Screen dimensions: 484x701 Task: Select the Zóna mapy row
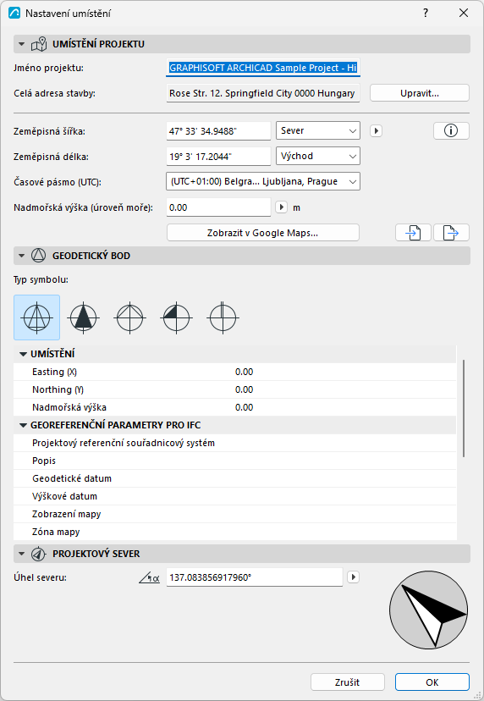235,532
